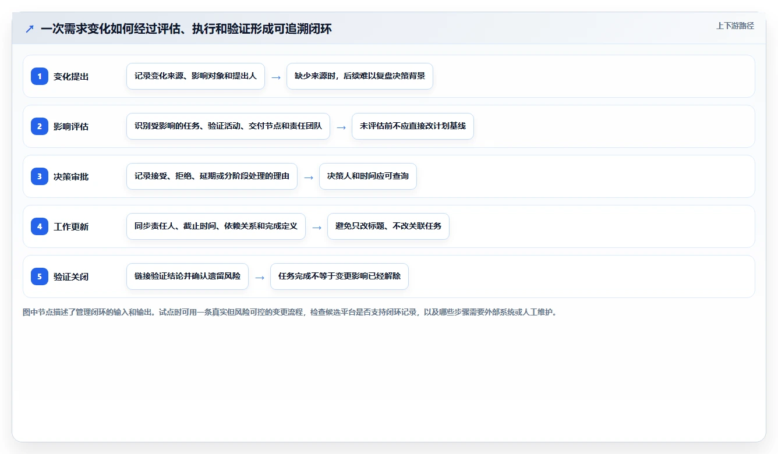The height and width of the screenshot is (454, 778).
Task: Select the 同步责任人、截止时间、依赖关系和完成定义 node
Action: pyautogui.click(x=216, y=226)
